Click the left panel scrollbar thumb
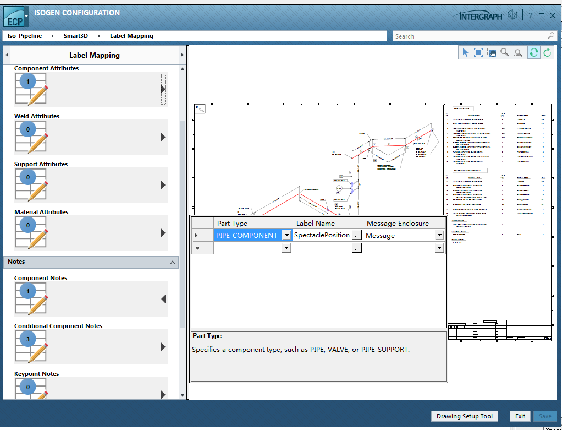 tap(183, 224)
